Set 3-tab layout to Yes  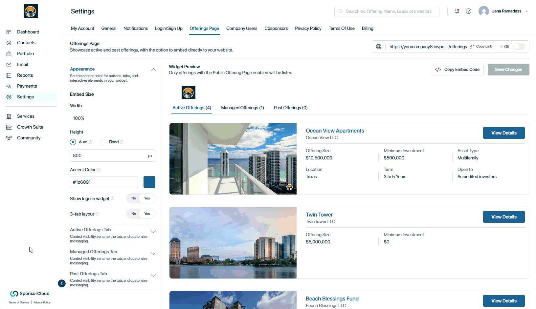[147, 214]
